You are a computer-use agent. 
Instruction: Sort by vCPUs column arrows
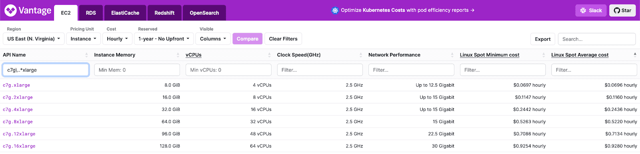(269, 55)
